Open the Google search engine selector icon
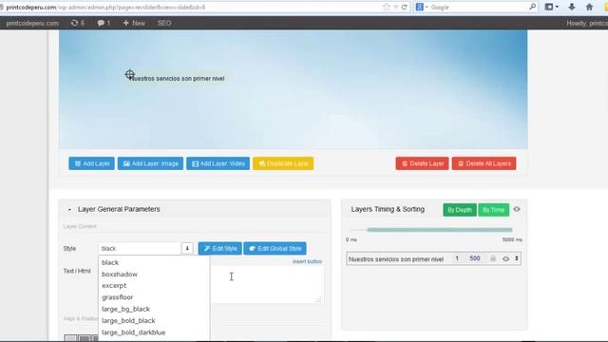 pos(421,7)
